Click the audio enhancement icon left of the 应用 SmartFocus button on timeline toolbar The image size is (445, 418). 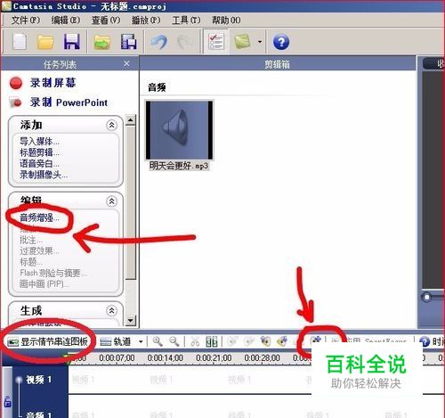tap(316, 341)
